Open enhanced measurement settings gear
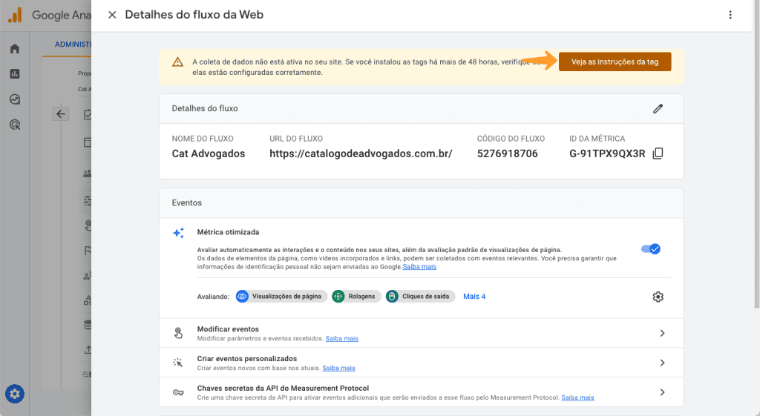This screenshot has height=416, width=760. click(x=658, y=297)
